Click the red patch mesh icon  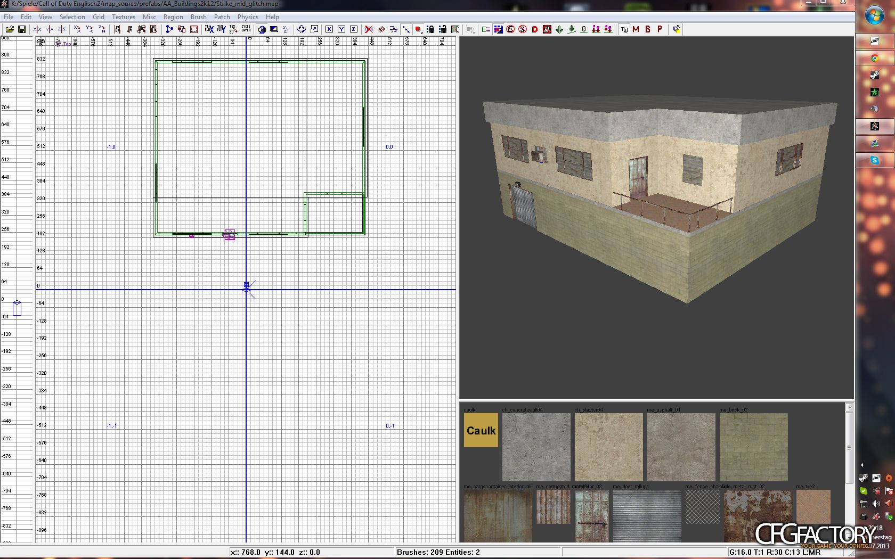pos(381,29)
